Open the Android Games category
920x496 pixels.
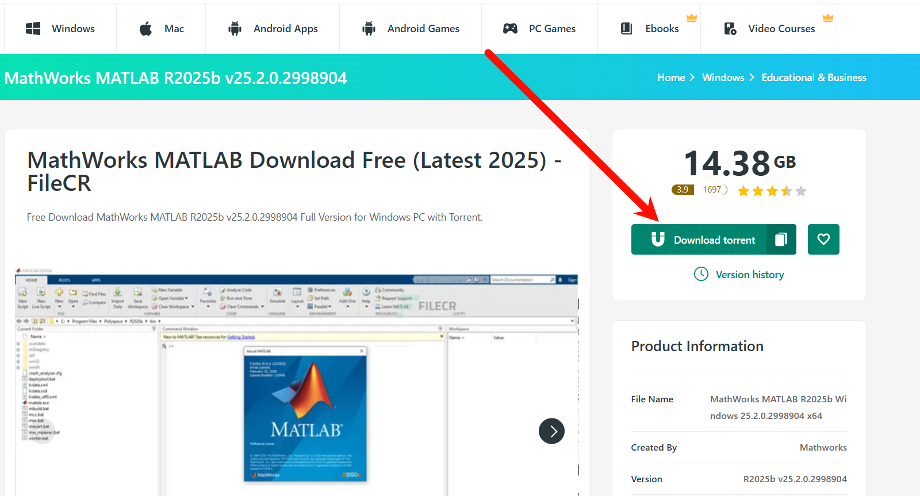tap(411, 29)
